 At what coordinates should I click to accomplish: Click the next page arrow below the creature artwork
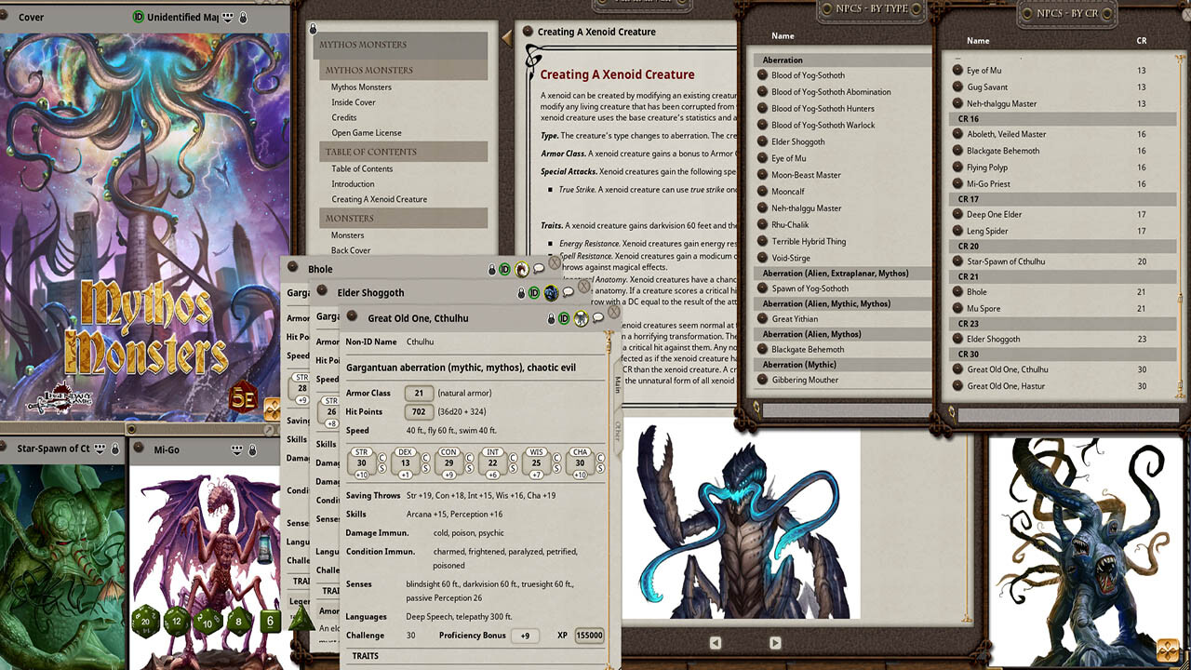point(775,642)
